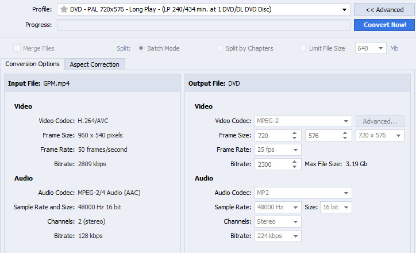Click the conversion Progress bar
The width and height of the screenshot is (416, 253).
tap(203, 25)
